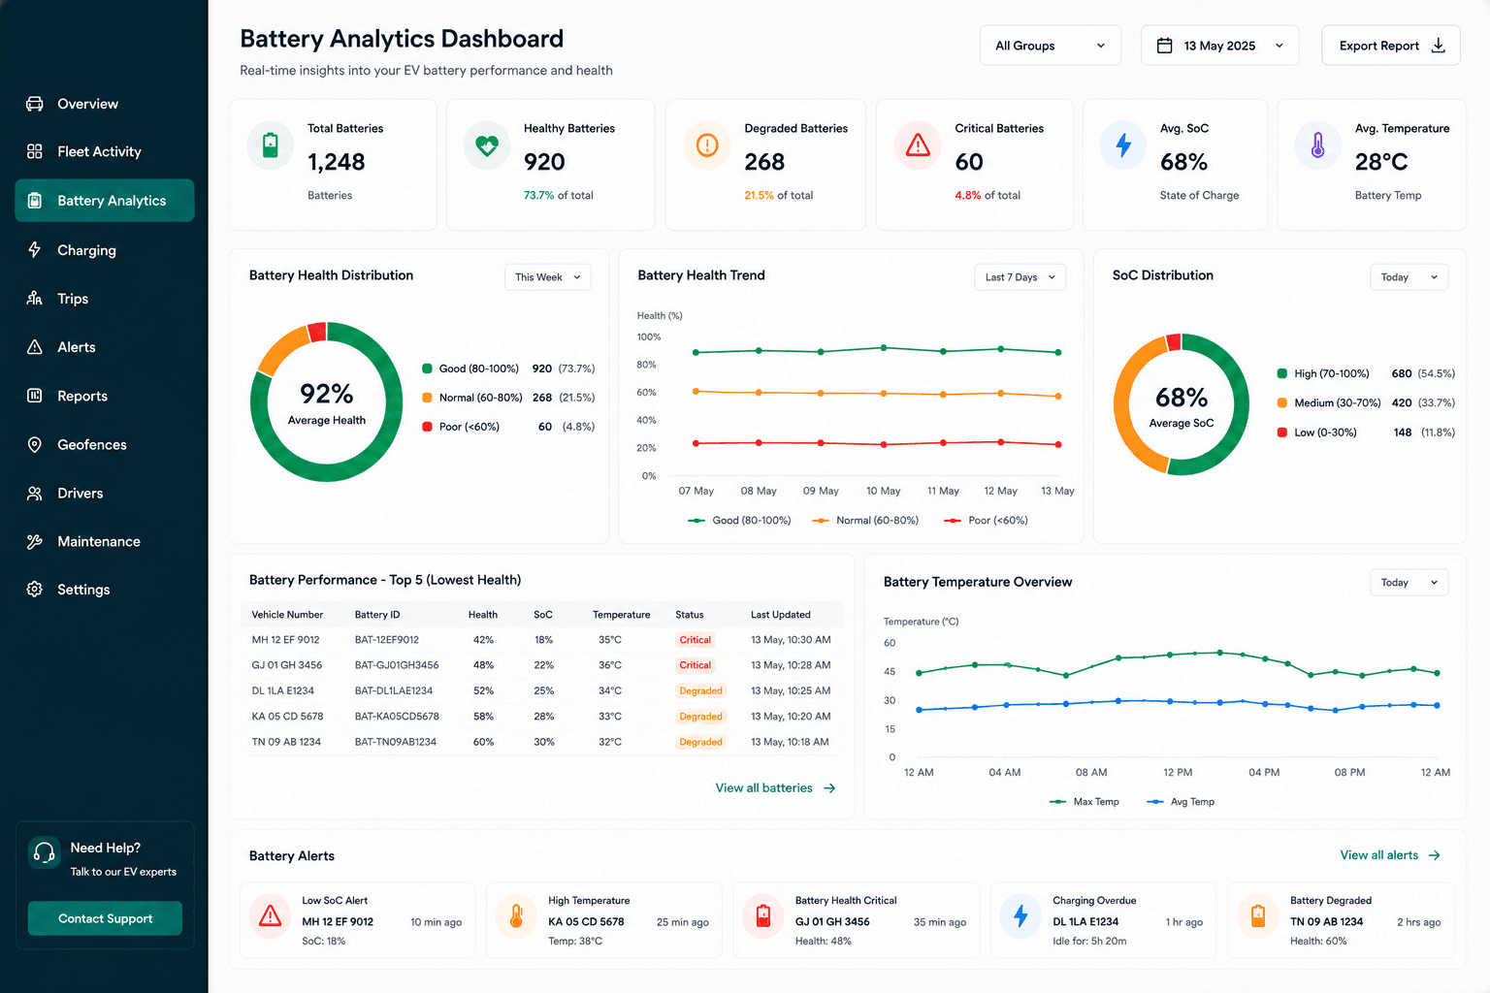The height and width of the screenshot is (993, 1490).
Task: Click the Settings gear icon
Action: [x=35, y=589]
